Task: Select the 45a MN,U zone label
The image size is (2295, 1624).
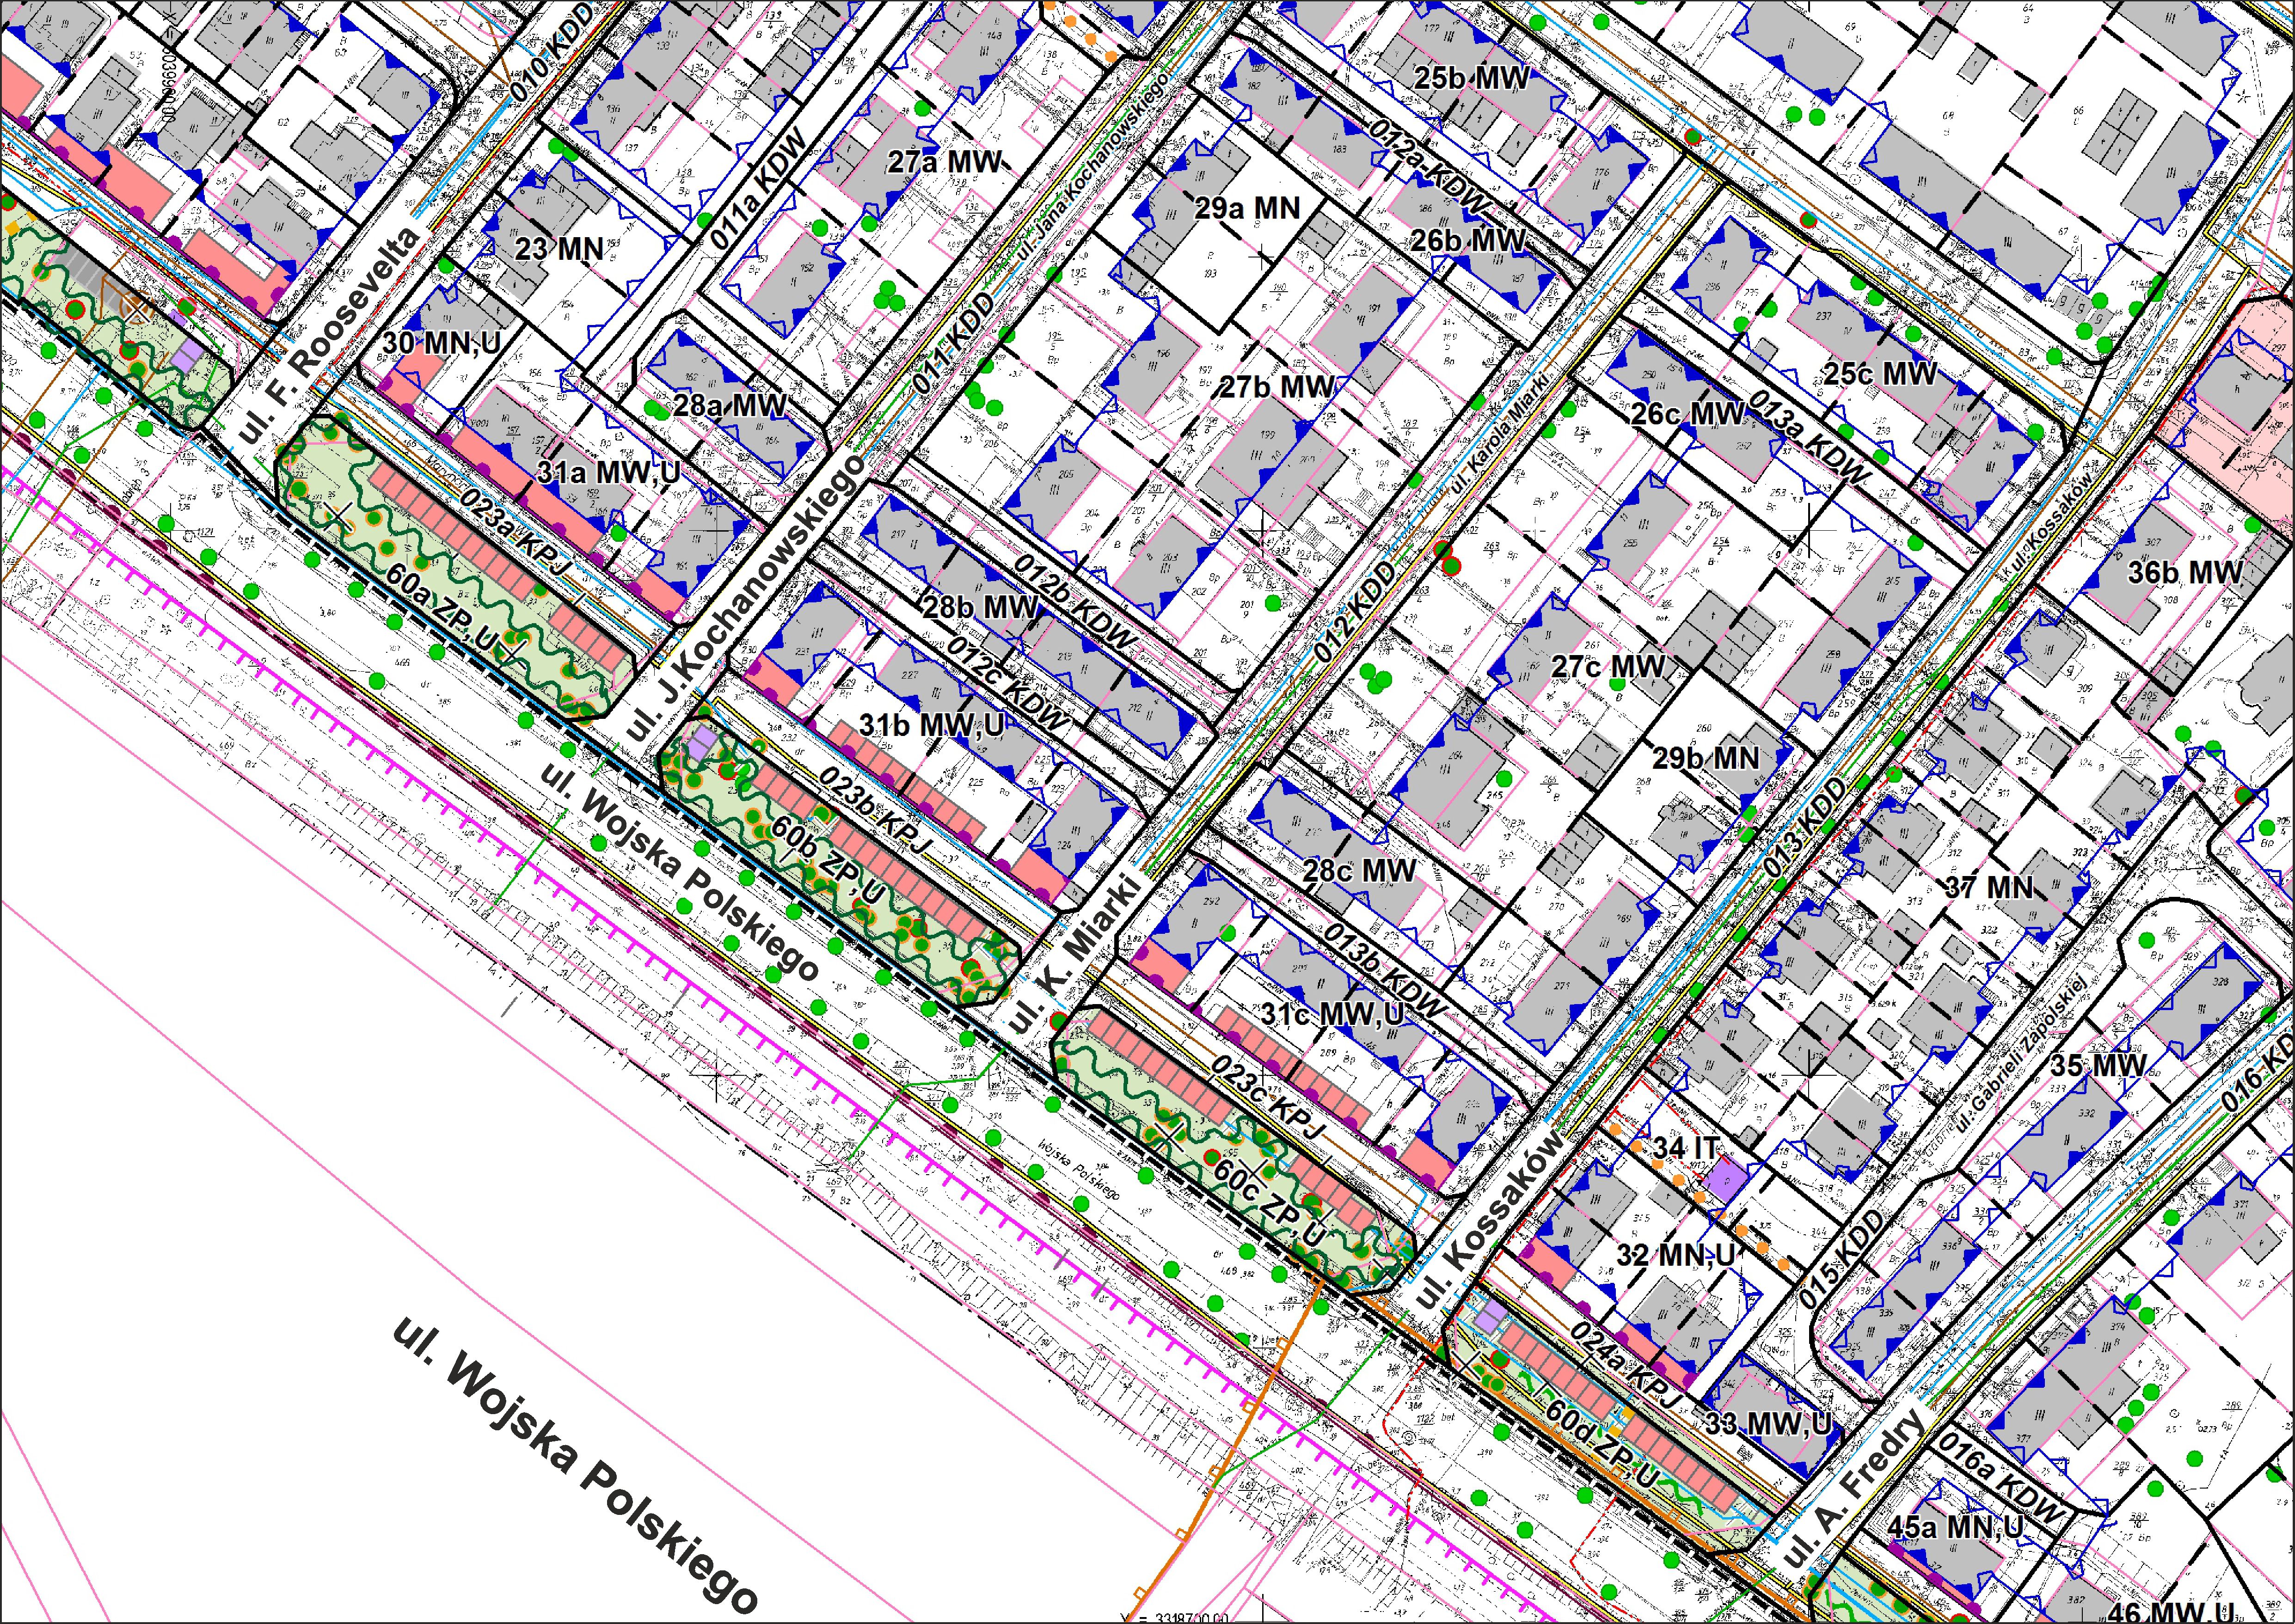Action: pos(1955,1527)
